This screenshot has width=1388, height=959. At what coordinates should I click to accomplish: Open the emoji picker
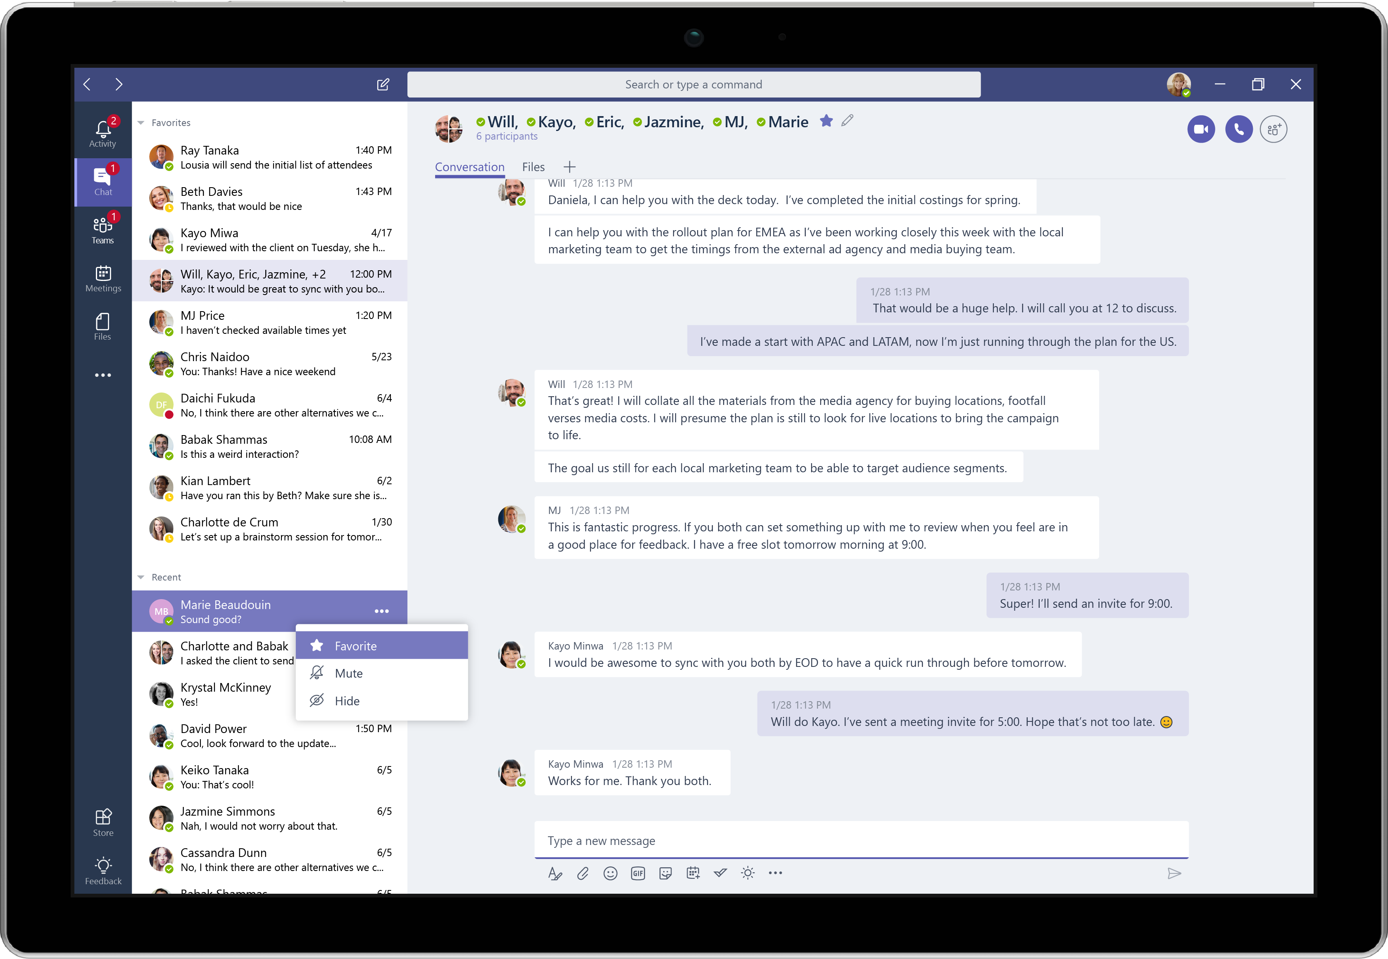610,873
